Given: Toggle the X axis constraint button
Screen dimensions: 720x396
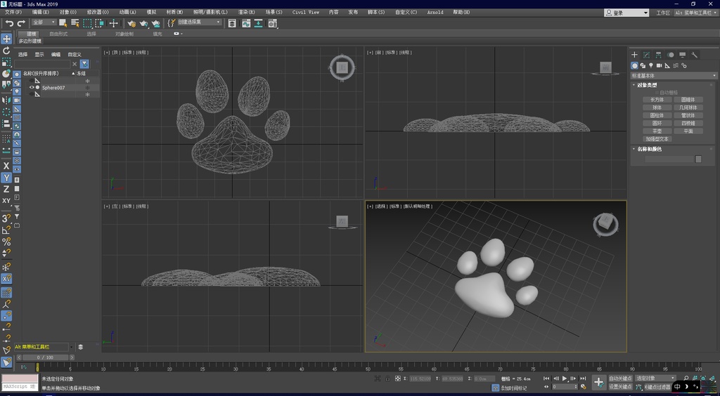Looking at the screenshot, I should click(x=6, y=166).
